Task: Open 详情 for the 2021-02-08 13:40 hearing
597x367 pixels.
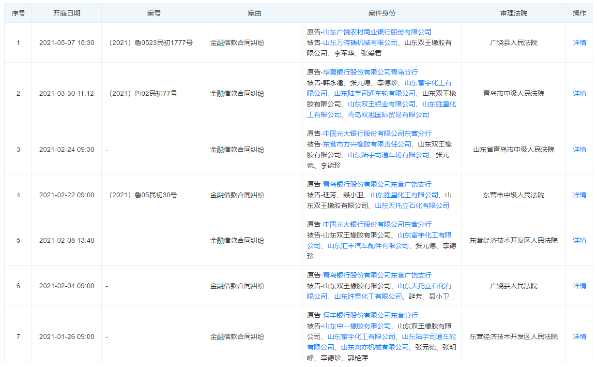Action: [579, 240]
